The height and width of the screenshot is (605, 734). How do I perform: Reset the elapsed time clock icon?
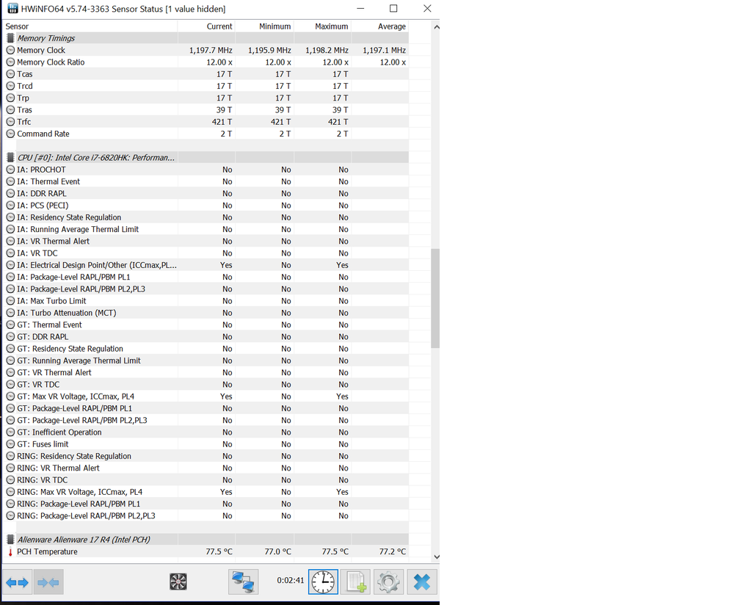(323, 582)
